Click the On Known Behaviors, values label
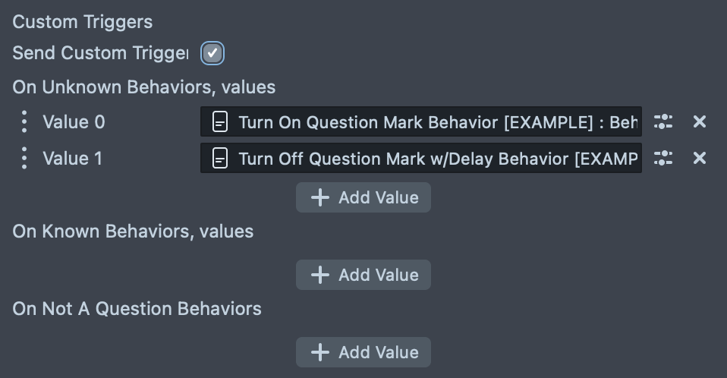 coord(133,232)
